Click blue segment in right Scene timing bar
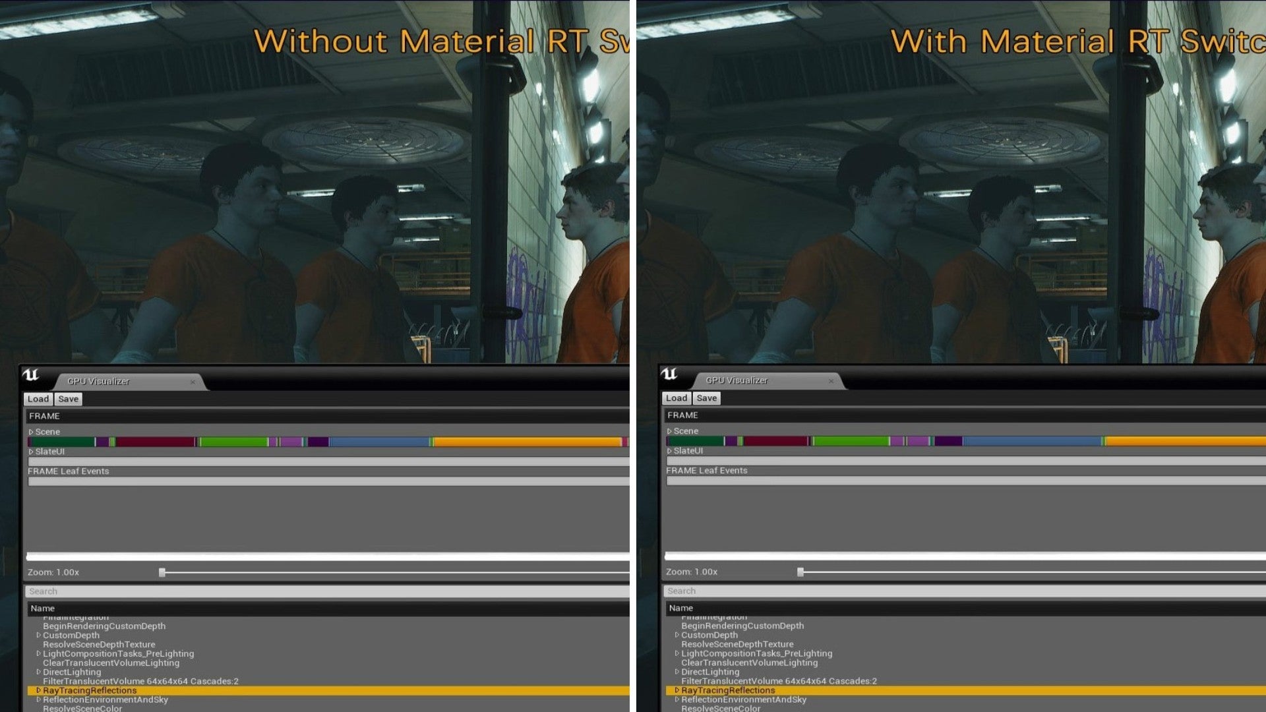The height and width of the screenshot is (712, 1266). pyautogui.click(x=1032, y=441)
